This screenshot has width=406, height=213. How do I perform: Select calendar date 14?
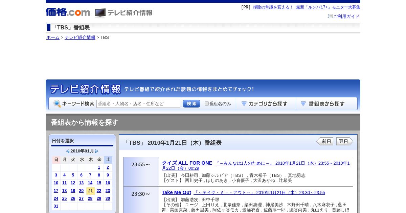(90, 183)
